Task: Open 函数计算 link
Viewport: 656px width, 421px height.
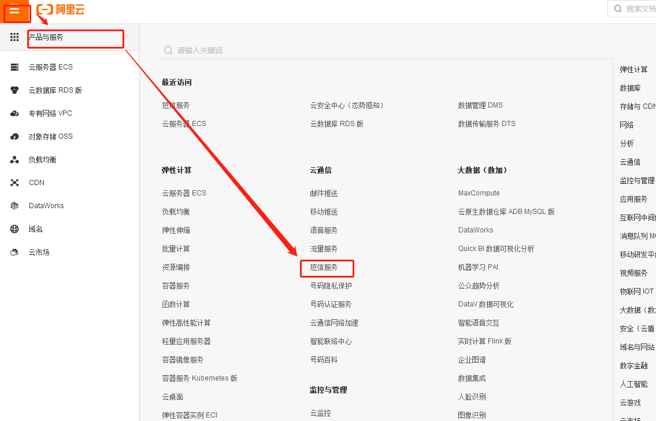Action: [176, 304]
